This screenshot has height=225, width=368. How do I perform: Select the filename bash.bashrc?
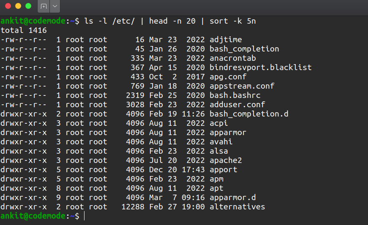(x=235, y=95)
